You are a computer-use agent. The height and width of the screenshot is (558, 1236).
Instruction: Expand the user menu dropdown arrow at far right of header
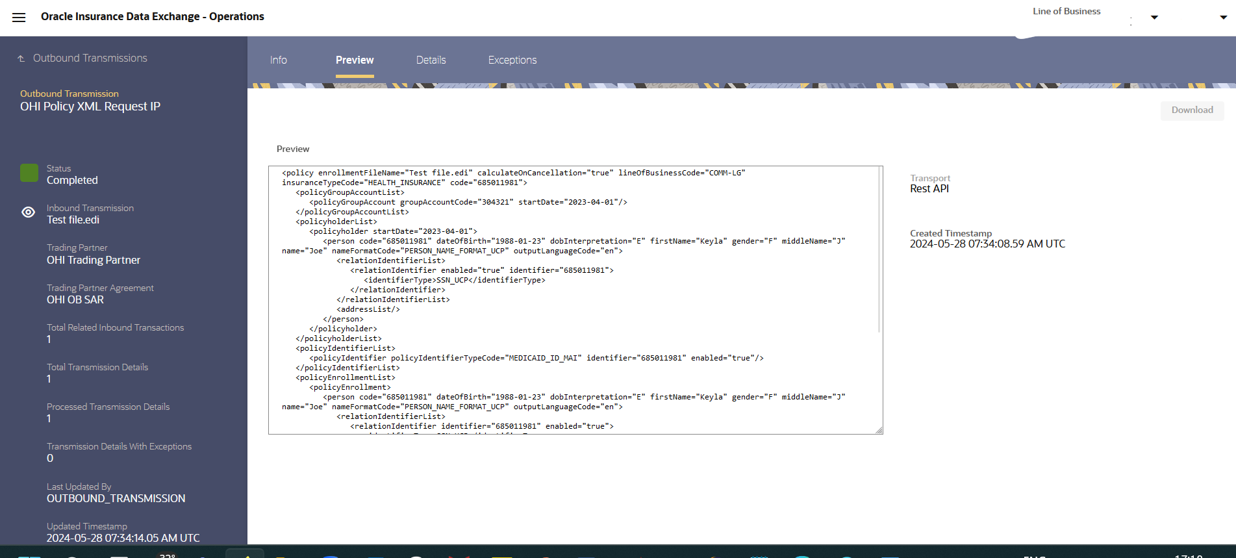click(1224, 18)
